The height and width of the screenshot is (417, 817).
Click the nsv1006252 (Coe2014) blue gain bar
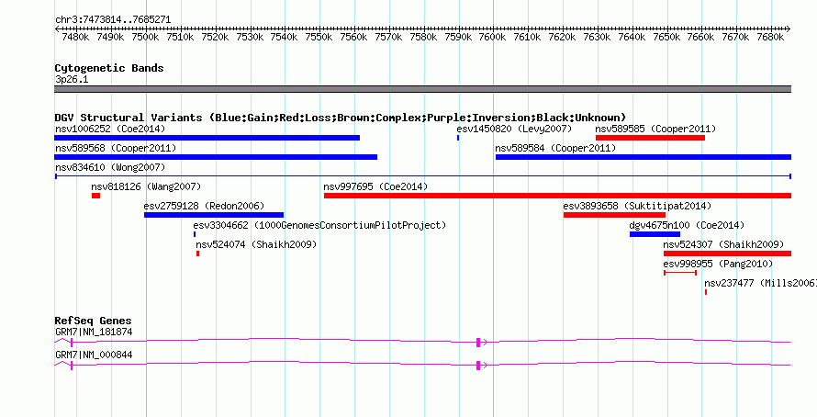pyautogui.click(x=207, y=138)
